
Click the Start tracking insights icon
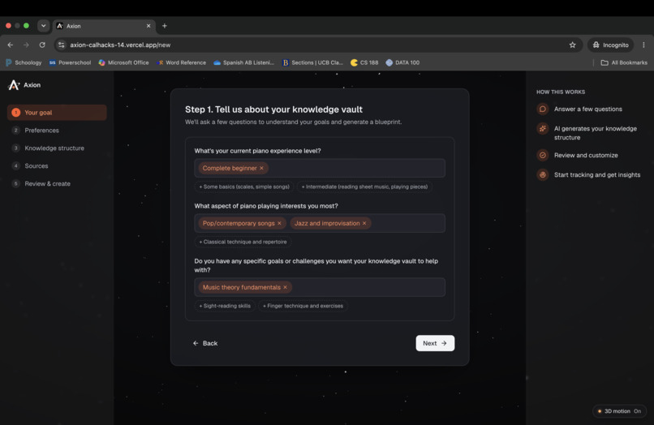coord(543,174)
